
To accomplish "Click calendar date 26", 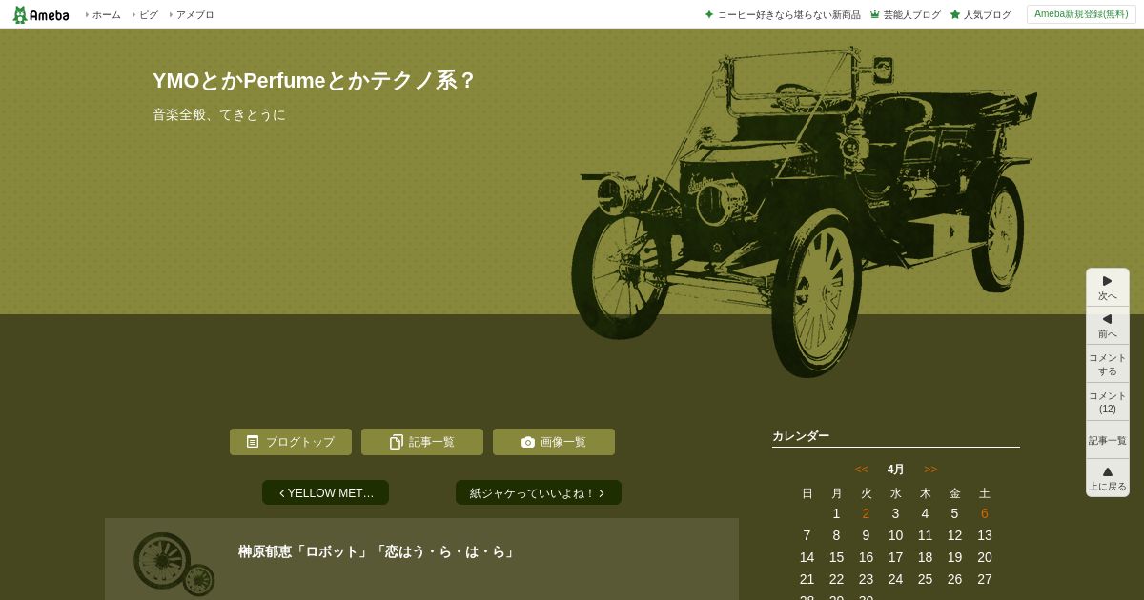I will [954, 579].
